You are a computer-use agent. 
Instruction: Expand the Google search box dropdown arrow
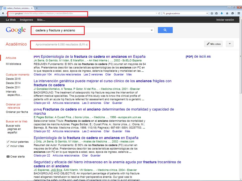152,30
